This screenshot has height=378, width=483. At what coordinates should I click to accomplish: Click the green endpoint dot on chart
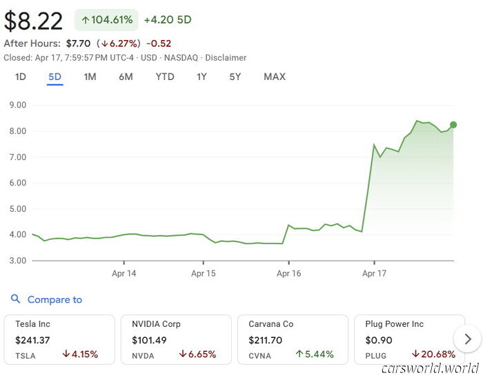tap(453, 125)
